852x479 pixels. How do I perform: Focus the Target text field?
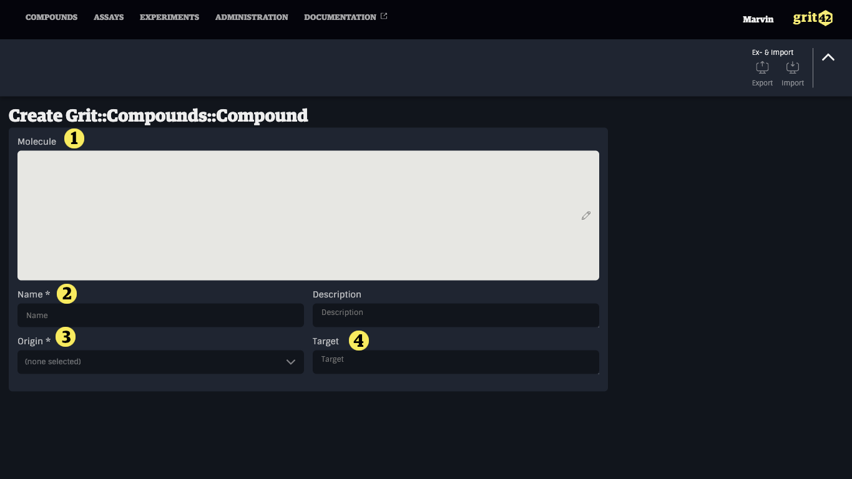456,362
